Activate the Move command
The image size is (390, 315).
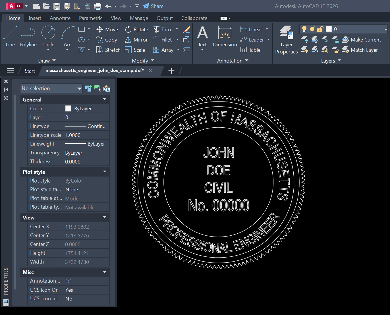[107, 30]
